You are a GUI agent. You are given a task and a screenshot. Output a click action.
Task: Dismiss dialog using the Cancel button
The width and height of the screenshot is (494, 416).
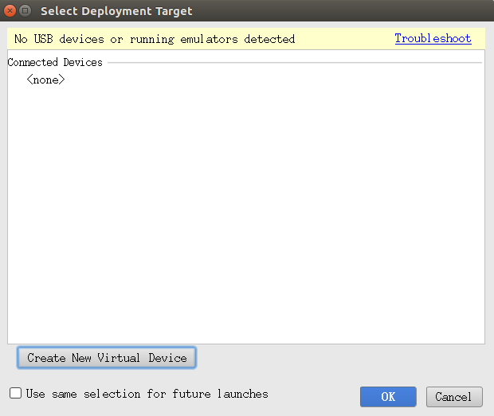(454, 397)
